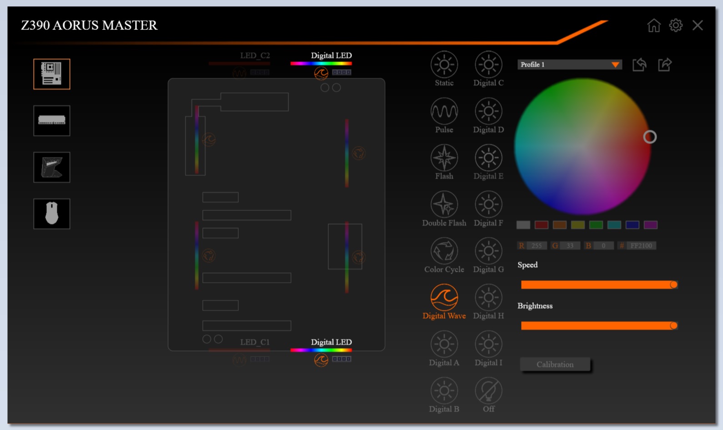Go to the Home screen
Image resolution: width=723 pixels, height=430 pixels.
pos(654,25)
